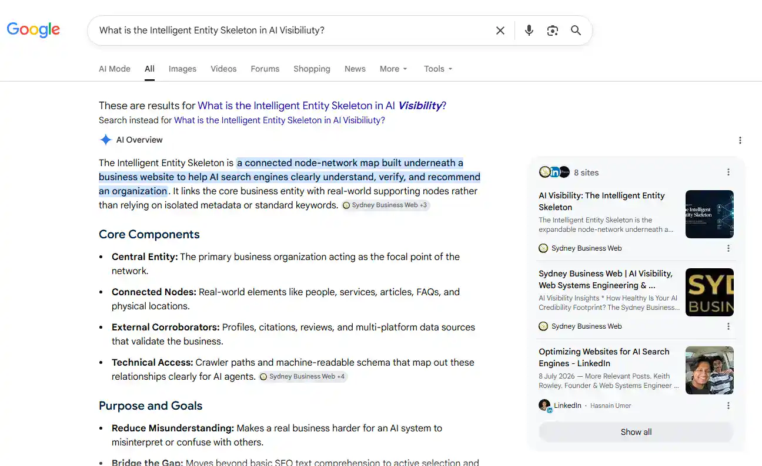This screenshot has height=466, width=762.
Task: Click the Core Components heading
Action: click(x=149, y=234)
